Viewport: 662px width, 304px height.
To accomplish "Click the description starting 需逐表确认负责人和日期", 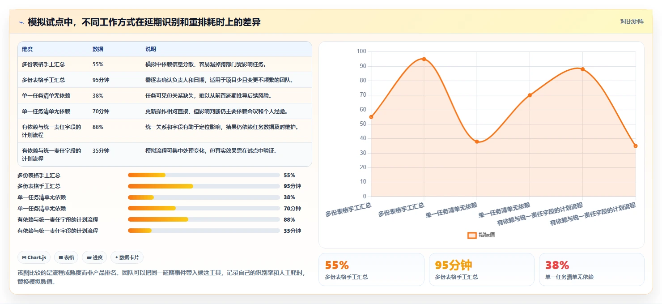I will [219, 80].
